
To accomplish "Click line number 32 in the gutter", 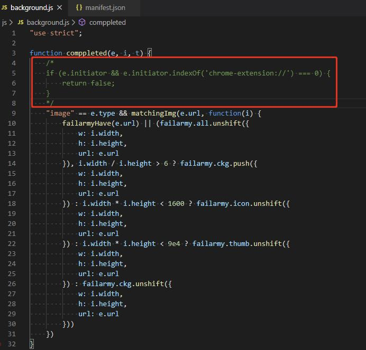I will coord(12,344).
